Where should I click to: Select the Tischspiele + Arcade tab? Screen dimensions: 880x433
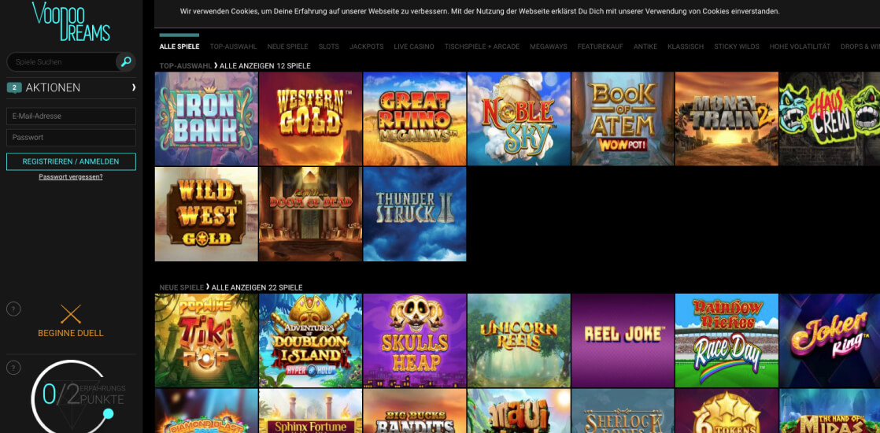pyautogui.click(x=482, y=46)
